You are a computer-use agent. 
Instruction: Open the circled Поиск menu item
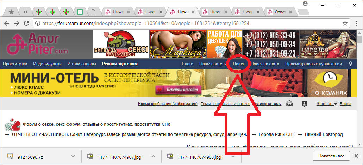pyautogui.click(x=239, y=64)
